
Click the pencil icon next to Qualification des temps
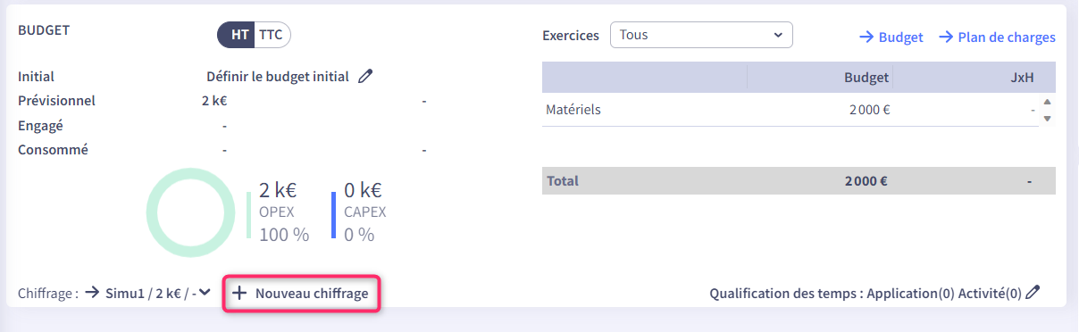(x=1033, y=293)
